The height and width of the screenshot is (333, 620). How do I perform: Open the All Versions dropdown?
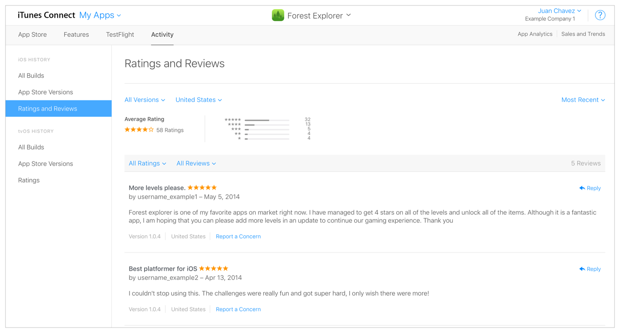click(x=145, y=100)
